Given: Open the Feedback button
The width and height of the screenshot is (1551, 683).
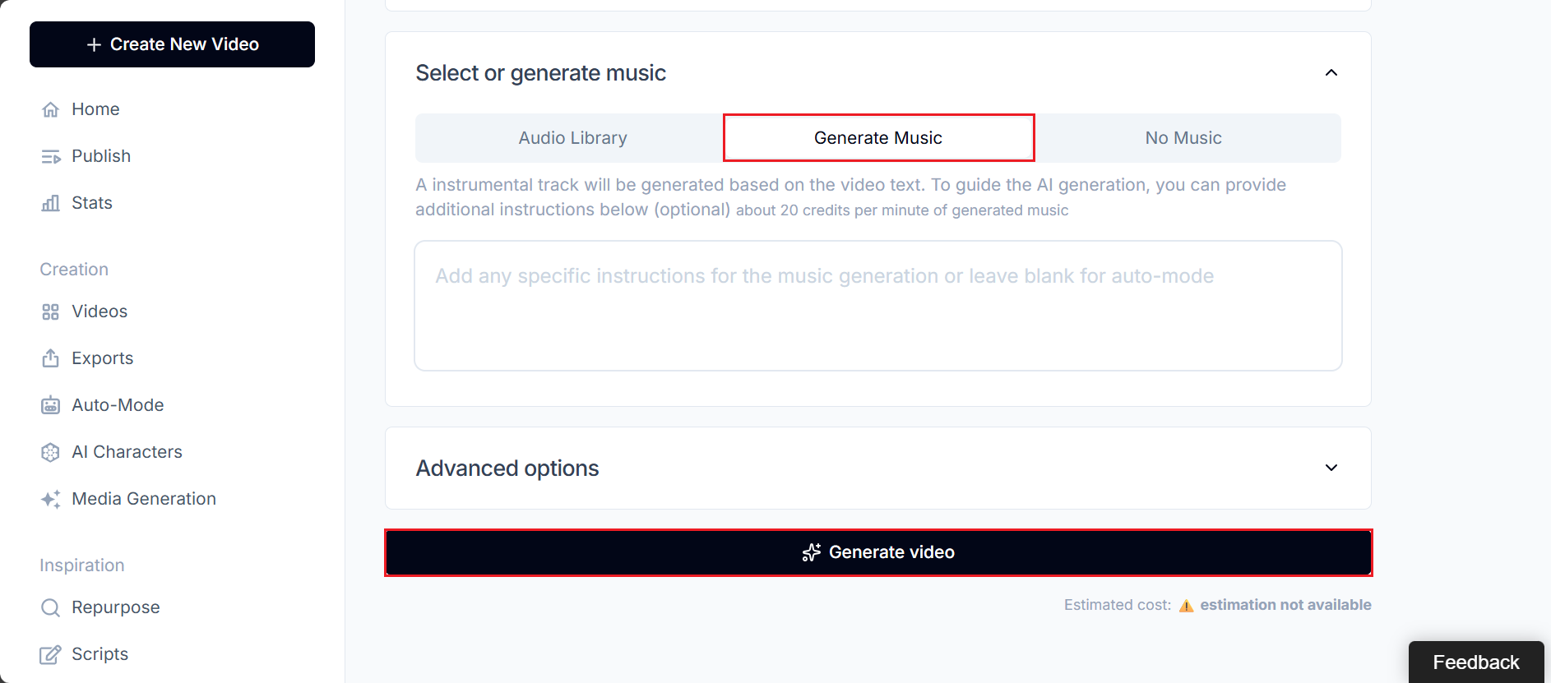Looking at the screenshot, I should click(x=1475, y=662).
